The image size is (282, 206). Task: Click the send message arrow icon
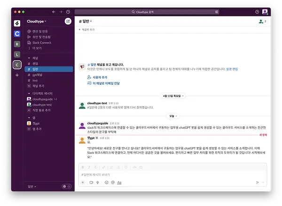point(258,182)
